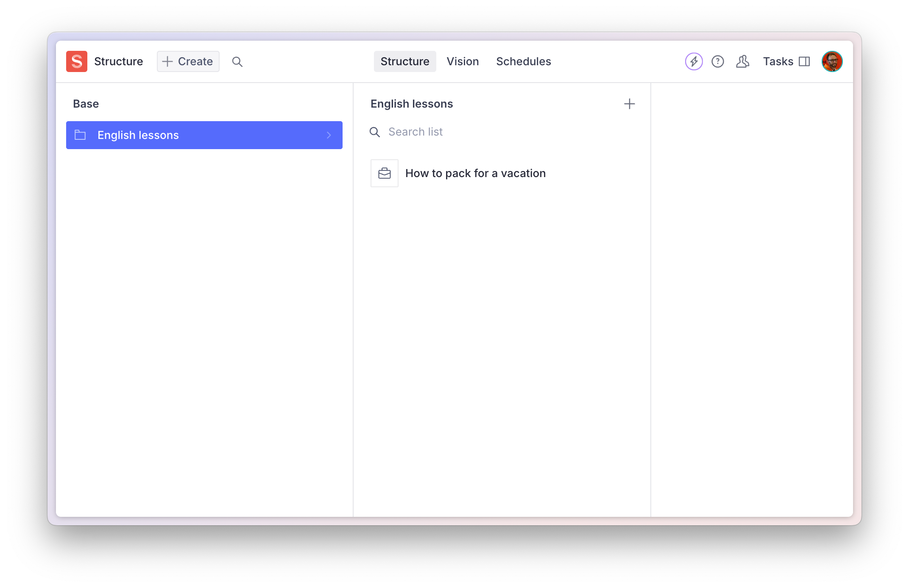Image resolution: width=909 pixels, height=588 pixels.
Task: Click the search list magnifier icon
Action: [375, 132]
